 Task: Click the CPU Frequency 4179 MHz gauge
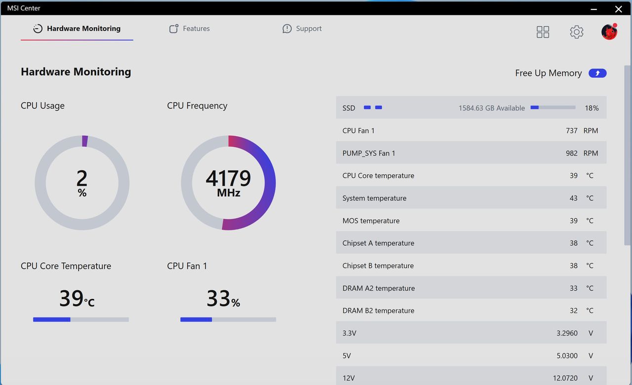[228, 183]
